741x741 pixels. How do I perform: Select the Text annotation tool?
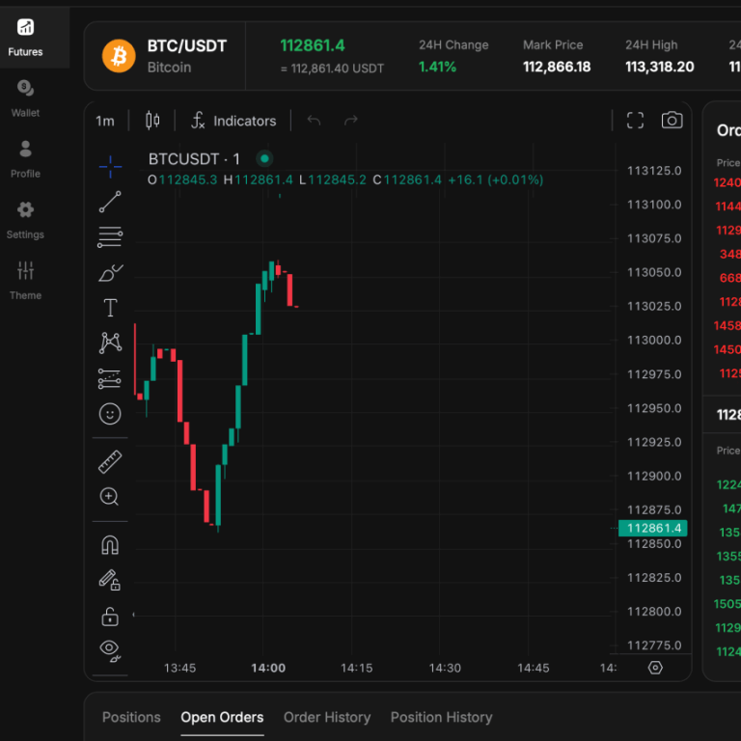coord(110,308)
